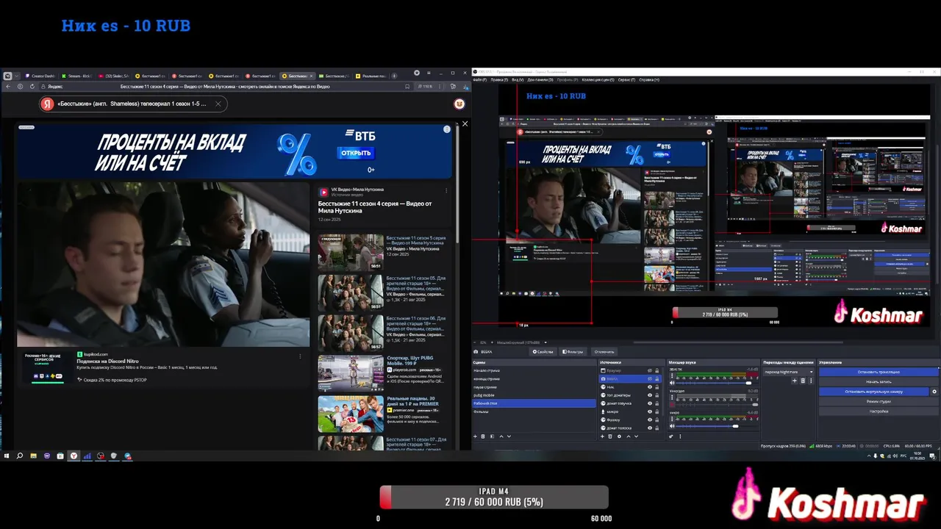
Task: Open audio mixer three-dot menu
Action: point(680,436)
